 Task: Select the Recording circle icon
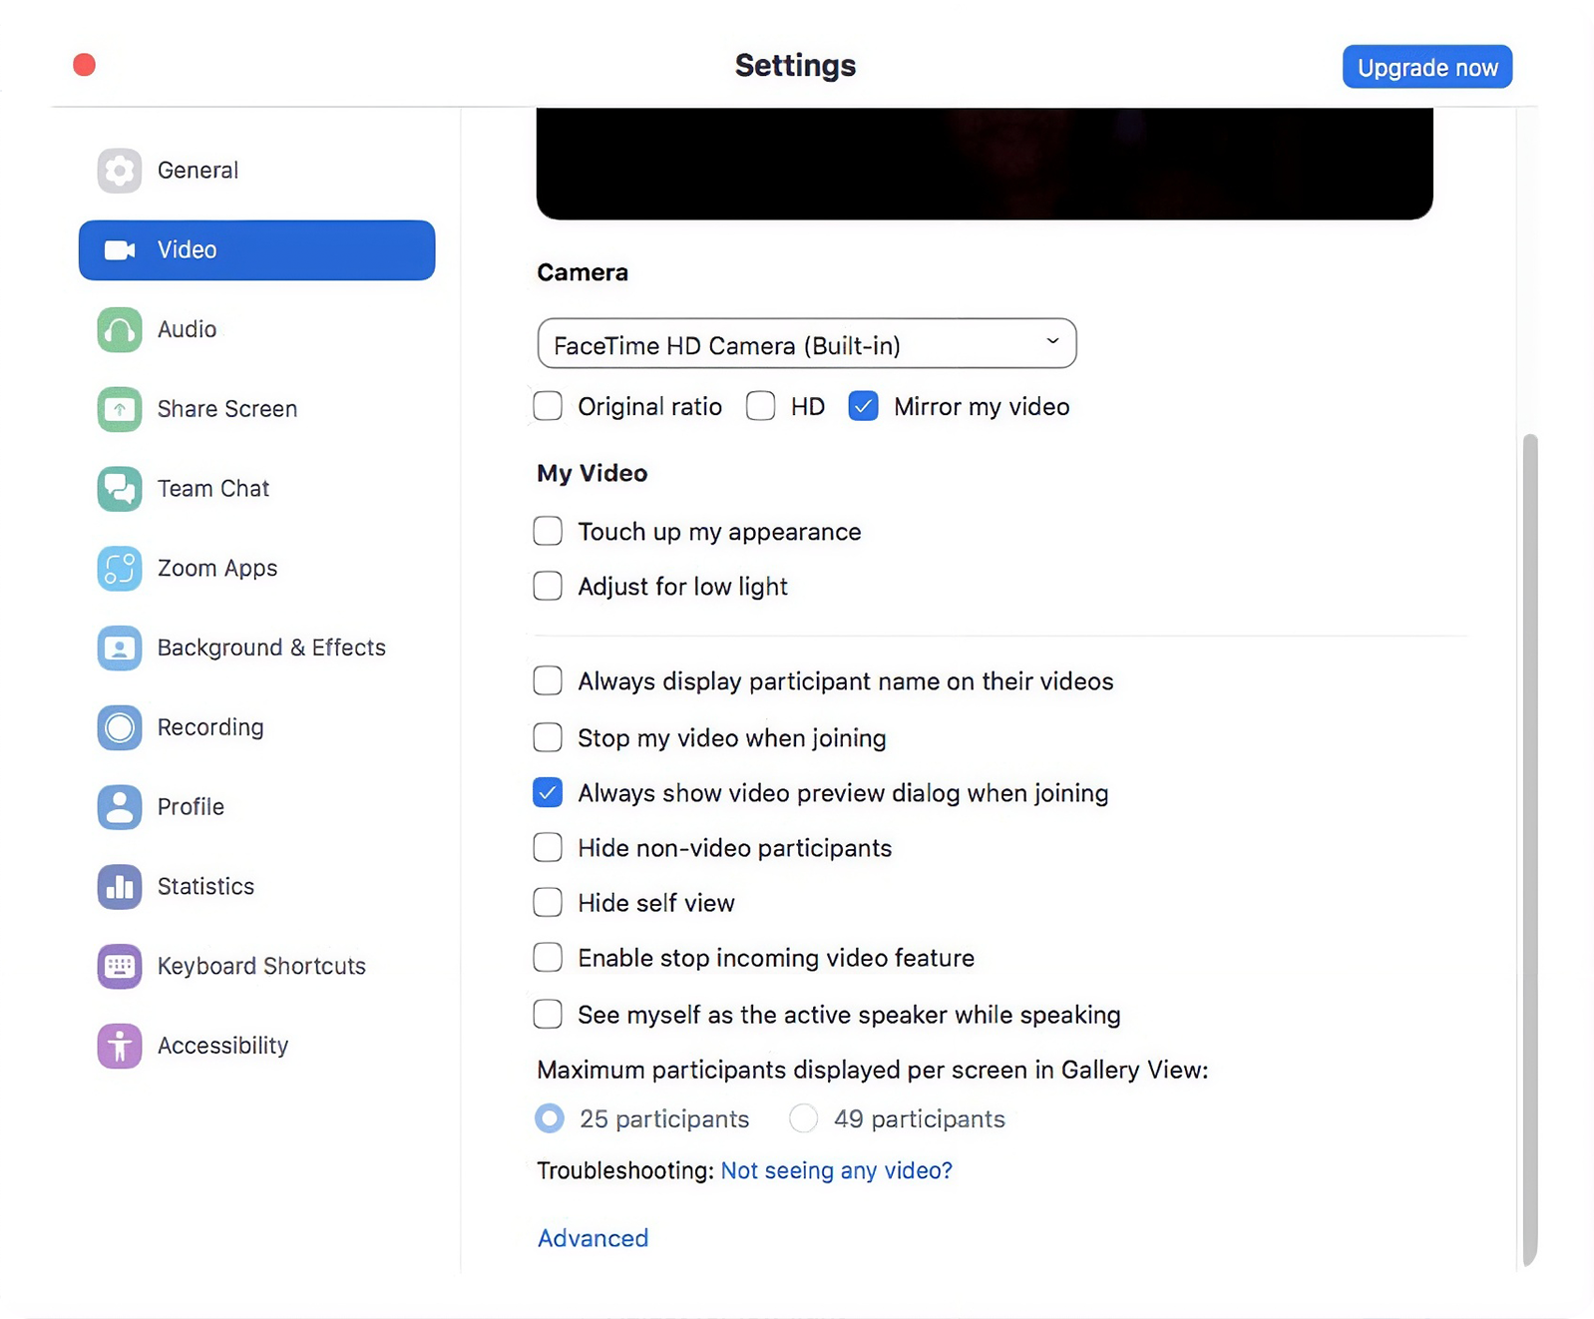pyautogui.click(x=119, y=727)
